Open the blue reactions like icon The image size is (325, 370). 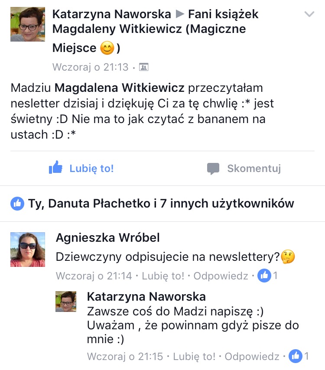pos(17,203)
